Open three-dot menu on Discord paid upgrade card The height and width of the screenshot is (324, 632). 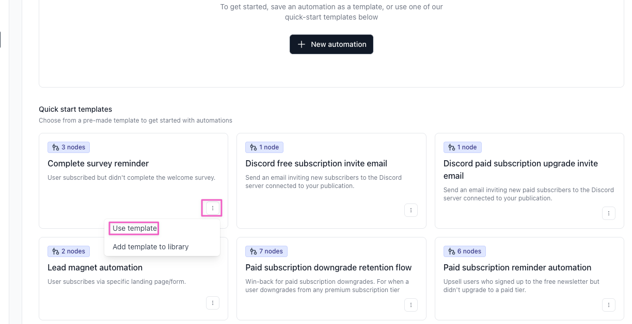[x=609, y=213]
